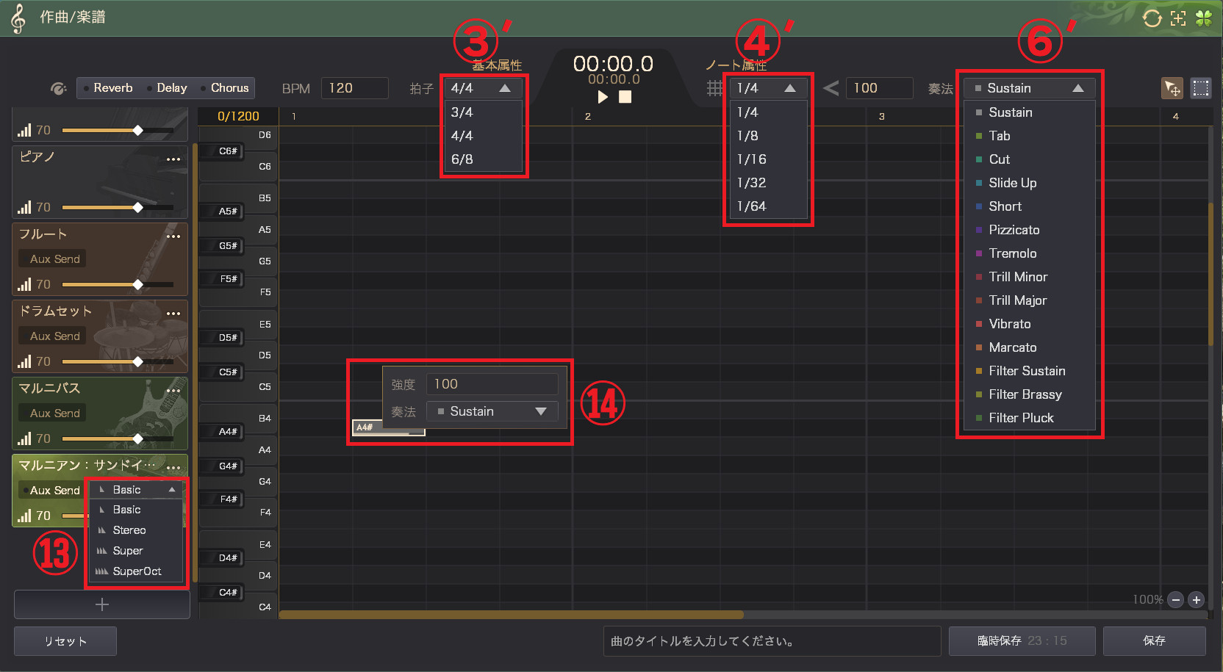Choose 6/8 from time signature list
Image resolution: width=1223 pixels, height=672 pixels.
[462, 159]
